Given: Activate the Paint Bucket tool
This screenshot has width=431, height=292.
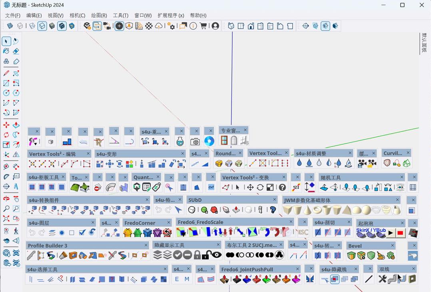Looking at the screenshot, I should point(6,51).
